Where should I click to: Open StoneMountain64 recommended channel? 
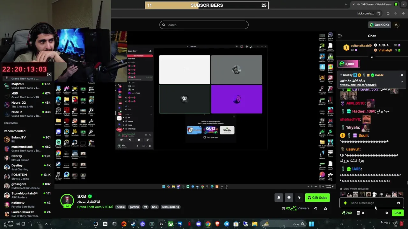click(x=27, y=195)
